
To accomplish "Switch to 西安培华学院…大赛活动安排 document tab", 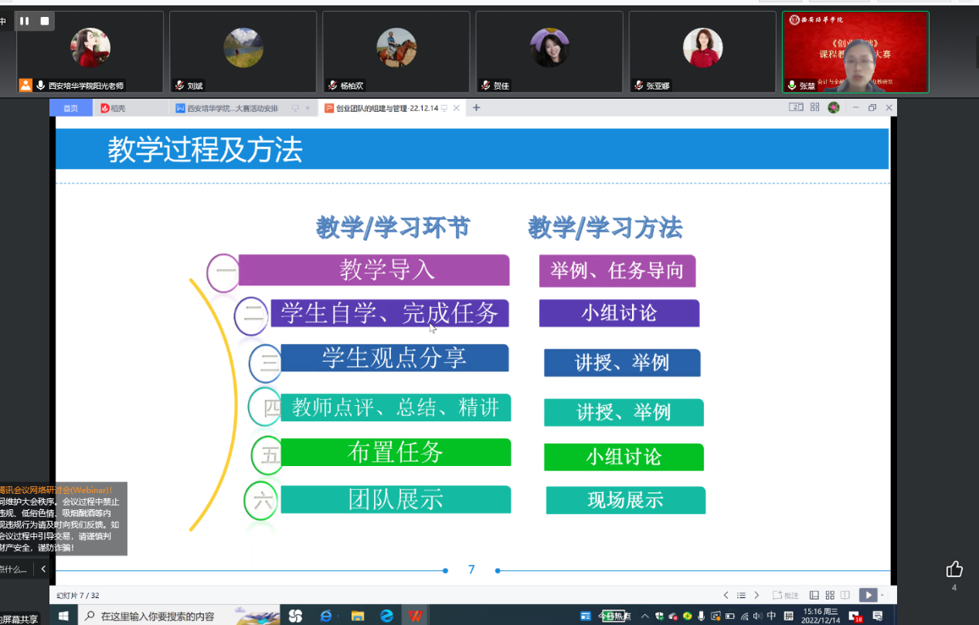I will coord(232,108).
